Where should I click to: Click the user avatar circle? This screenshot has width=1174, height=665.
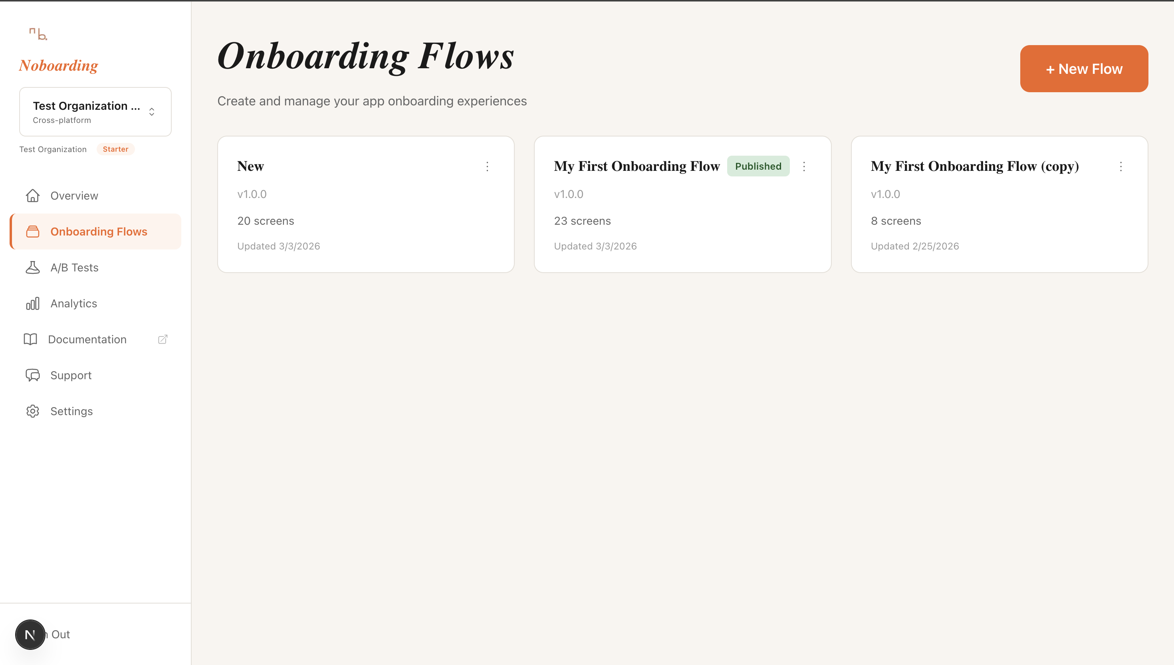coord(30,634)
